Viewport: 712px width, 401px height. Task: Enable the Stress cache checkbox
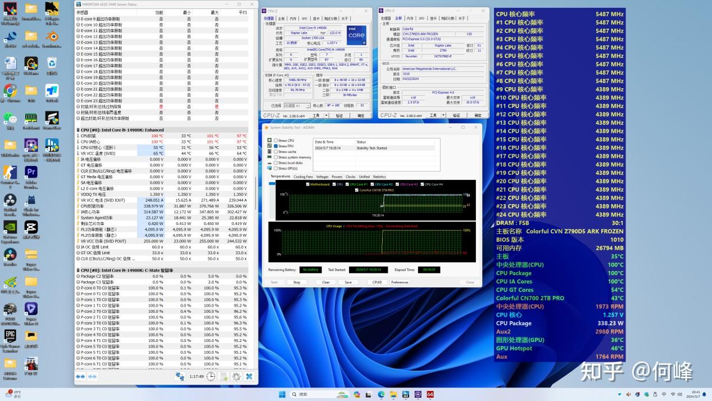[x=275, y=152]
